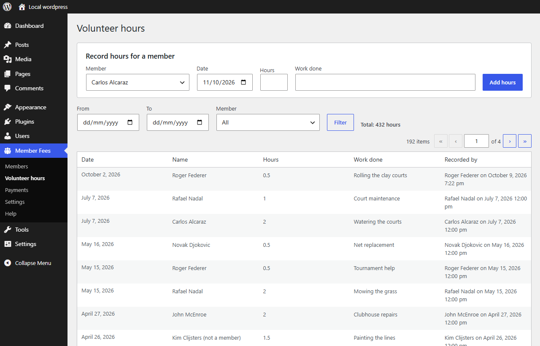Image resolution: width=540 pixels, height=346 pixels.
Task: Click the Rolling the clay courts cell
Action: pos(381,175)
